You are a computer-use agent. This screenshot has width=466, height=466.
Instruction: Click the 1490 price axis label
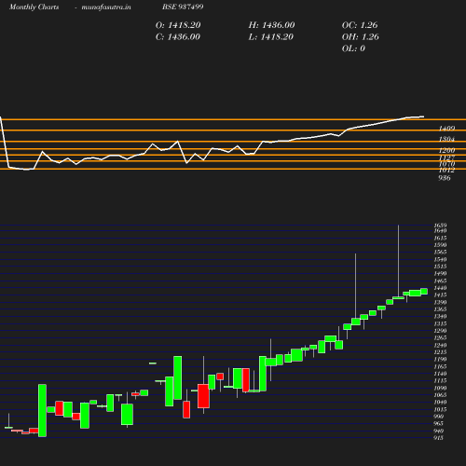click(441, 274)
